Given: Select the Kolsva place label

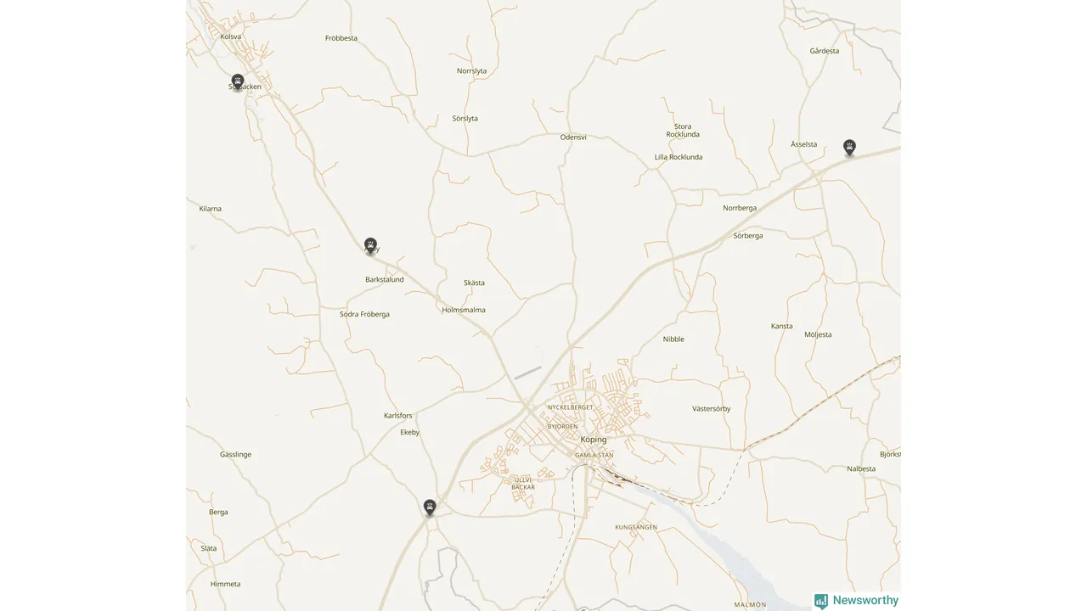Looking at the screenshot, I should click(x=230, y=36).
